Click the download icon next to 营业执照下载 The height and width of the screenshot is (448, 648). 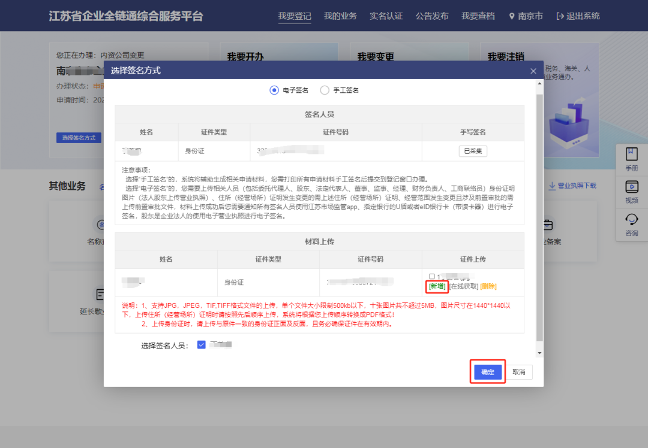tap(551, 185)
